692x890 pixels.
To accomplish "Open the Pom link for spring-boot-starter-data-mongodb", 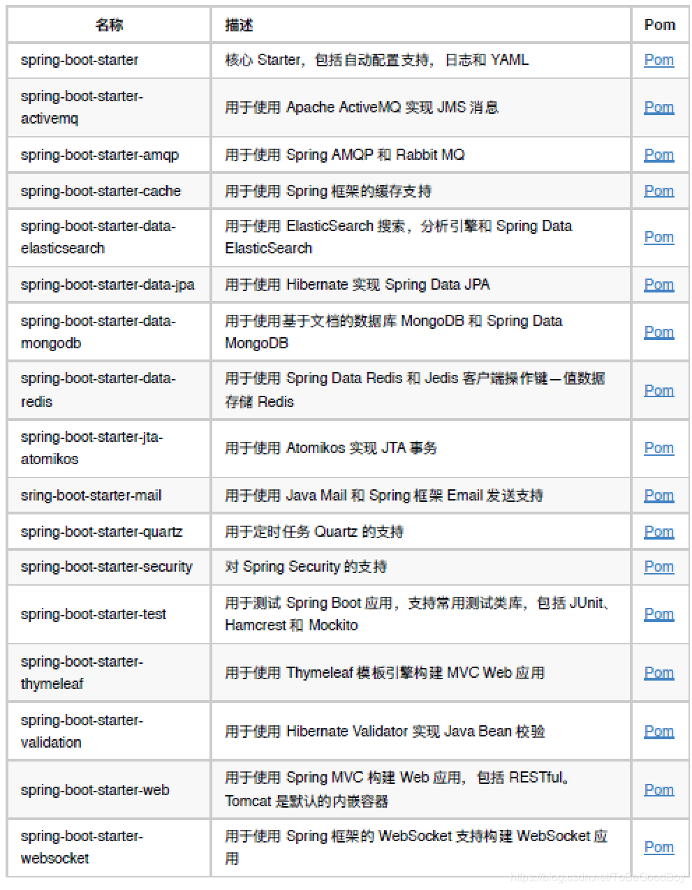I will point(658,332).
